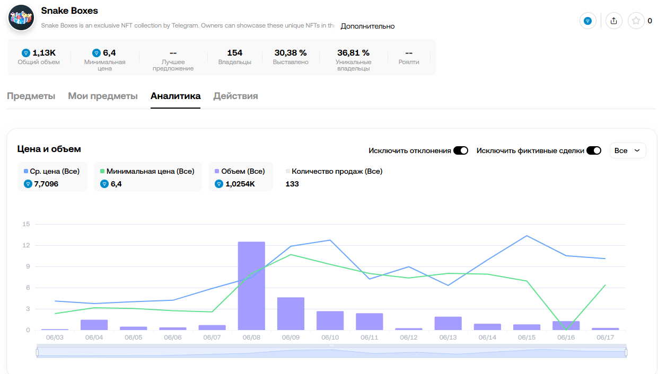
Task: Click the chart range slider left handle
Action: pyautogui.click(x=37, y=352)
